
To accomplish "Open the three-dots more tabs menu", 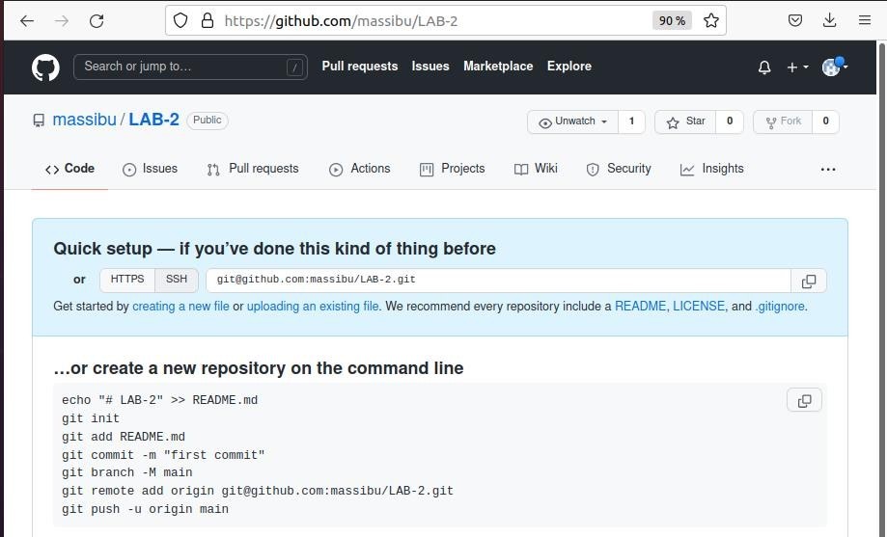I will [x=827, y=169].
